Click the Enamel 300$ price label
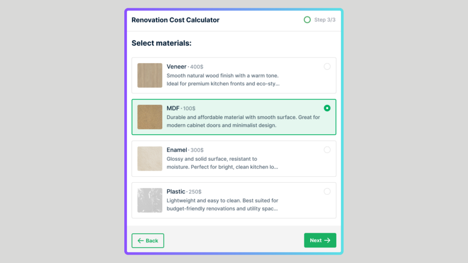This screenshot has height=263, width=468. 197,150
